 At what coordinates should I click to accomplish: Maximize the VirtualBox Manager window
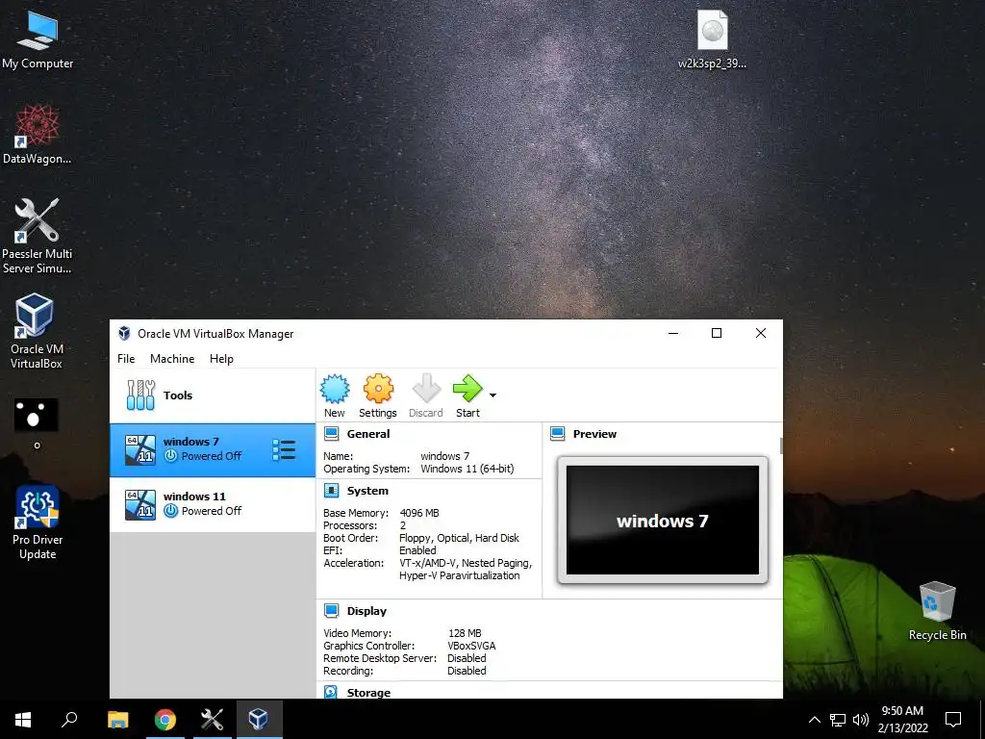tap(716, 333)
